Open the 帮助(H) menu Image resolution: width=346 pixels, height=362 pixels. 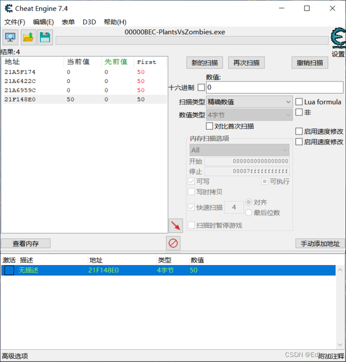click(115, 22)
